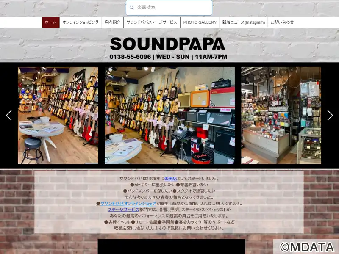Open the center photo showing amplifiers
Screen dimensions: 339x254
click(x=170, y=115)
